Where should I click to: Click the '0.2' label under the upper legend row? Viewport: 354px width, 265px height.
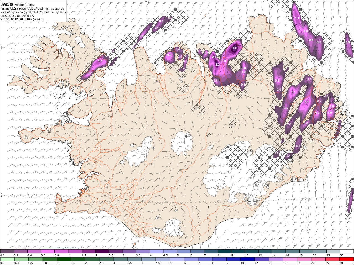(2, 255)
